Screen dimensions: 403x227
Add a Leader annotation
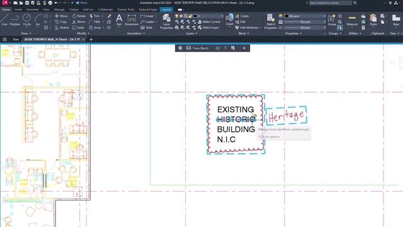147,22
